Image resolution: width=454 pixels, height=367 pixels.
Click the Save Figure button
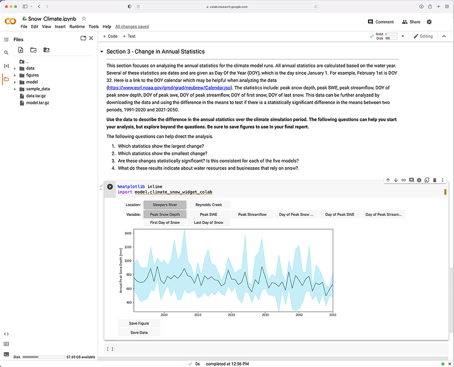tap(139, 323)
